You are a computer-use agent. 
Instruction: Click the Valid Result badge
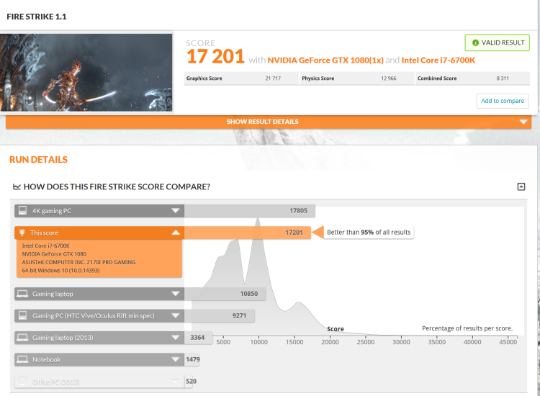[x=497, y=42]
